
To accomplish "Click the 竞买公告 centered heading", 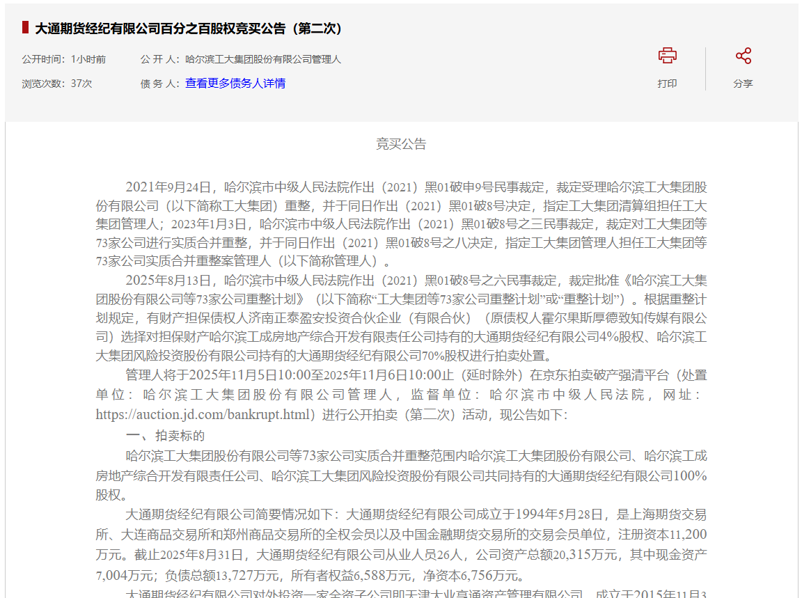I will coord(401,143).
